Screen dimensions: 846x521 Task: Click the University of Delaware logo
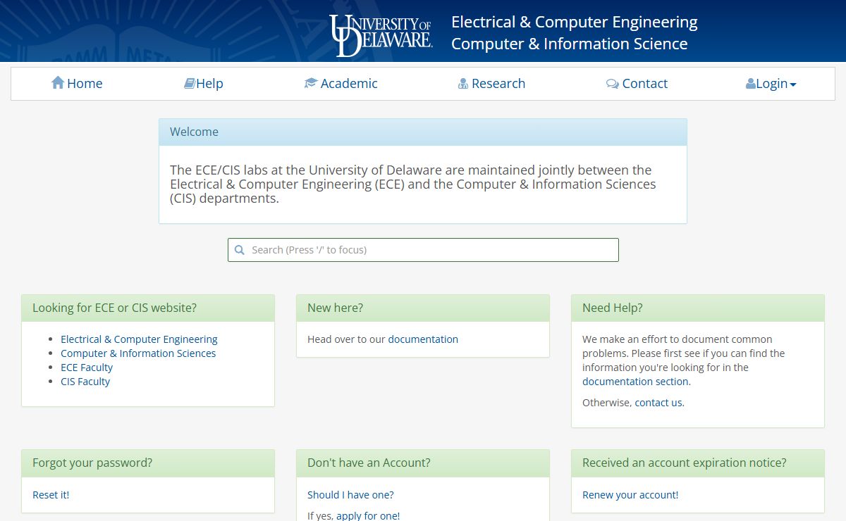(381, 34)
